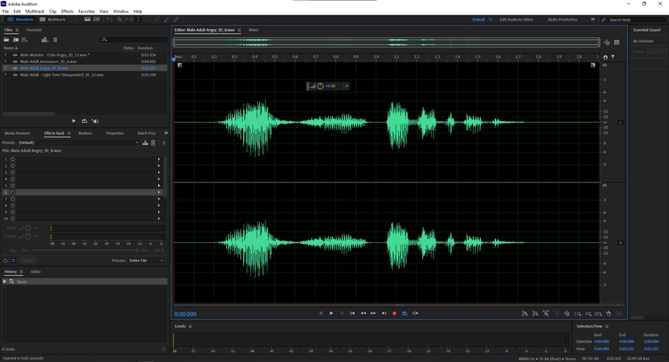Screen dimensions: 669x362
Task: Toggle Loop Playback button
Action: pyautogui.click(x=404, y=313)
